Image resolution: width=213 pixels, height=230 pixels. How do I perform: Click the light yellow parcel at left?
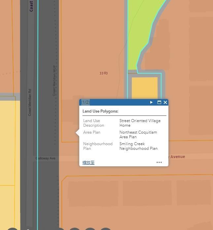7,142
